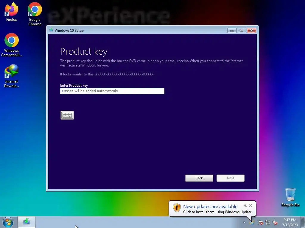Open the Windows Start menu orb

8,222
